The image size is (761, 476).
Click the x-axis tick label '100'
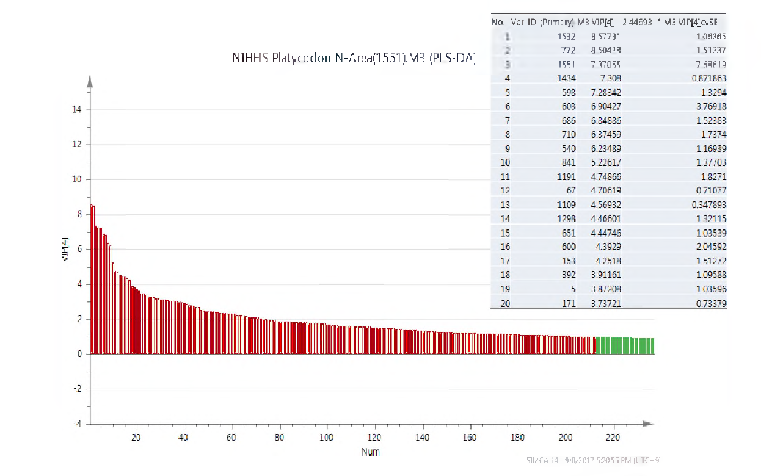pos(326,438)
